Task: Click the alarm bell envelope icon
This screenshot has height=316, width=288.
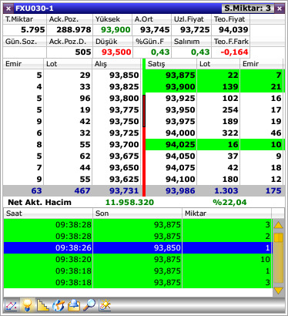Action: click(x=74, y=306)
